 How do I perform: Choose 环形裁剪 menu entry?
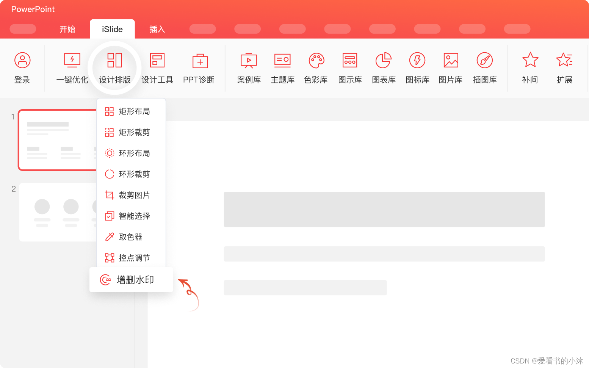point(131,174)
